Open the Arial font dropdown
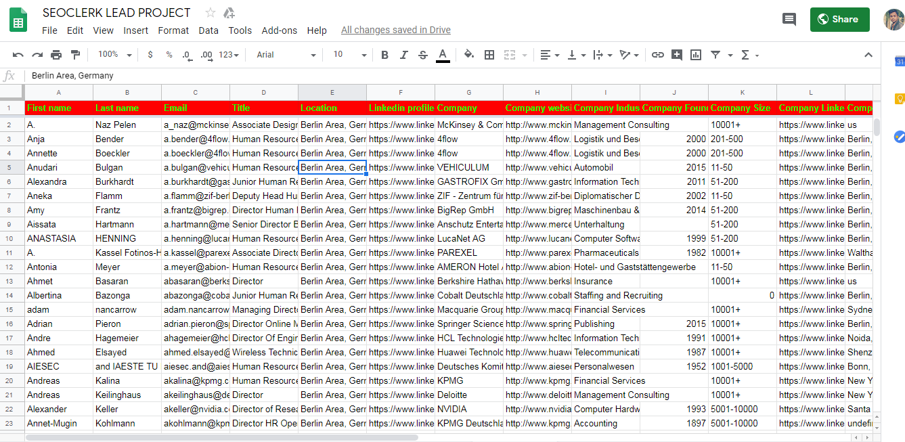905x442 pixels. (286, 55)
